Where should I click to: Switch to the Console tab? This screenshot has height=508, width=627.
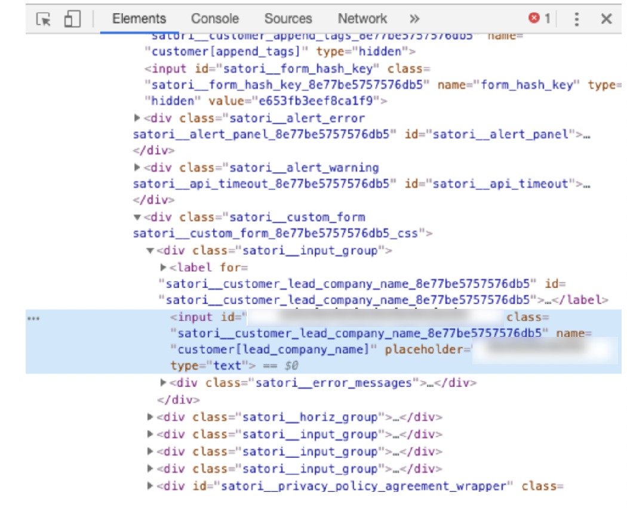(215, 19)
